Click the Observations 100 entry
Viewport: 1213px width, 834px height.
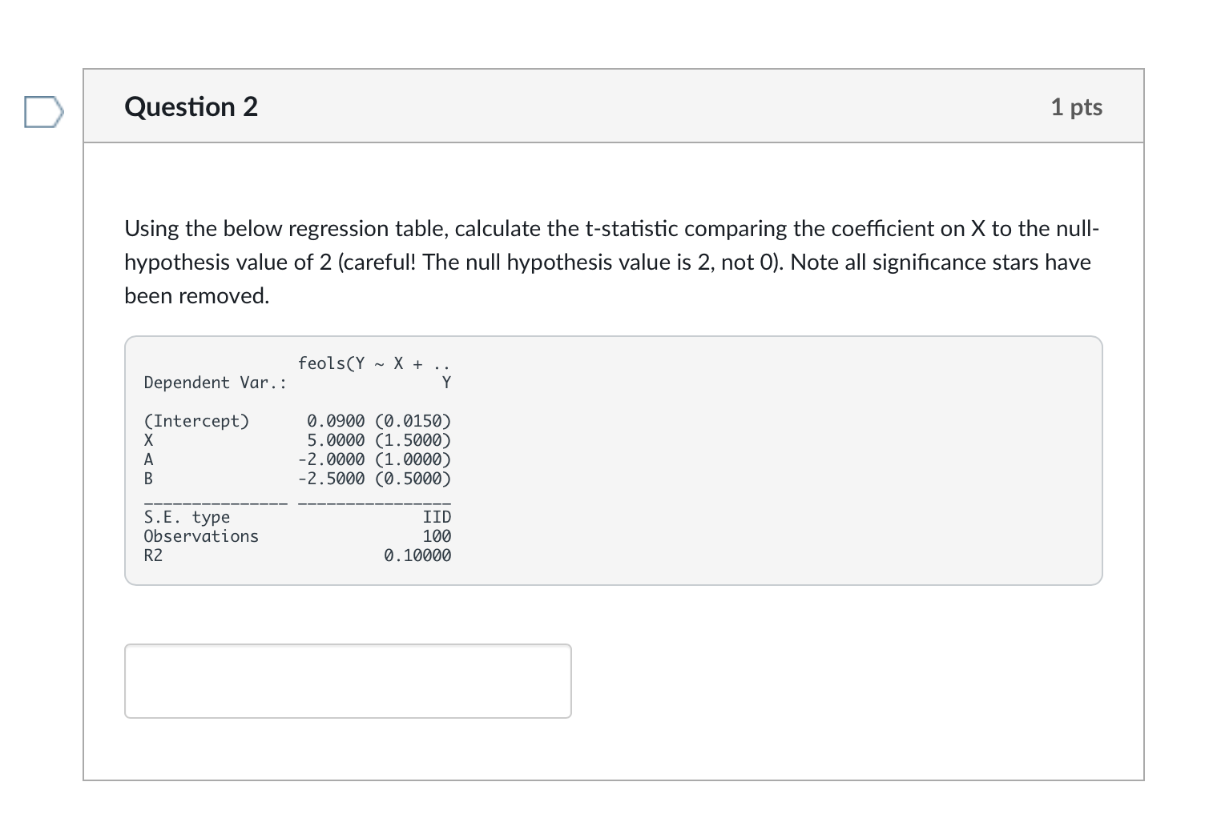[x=296, y=536]
